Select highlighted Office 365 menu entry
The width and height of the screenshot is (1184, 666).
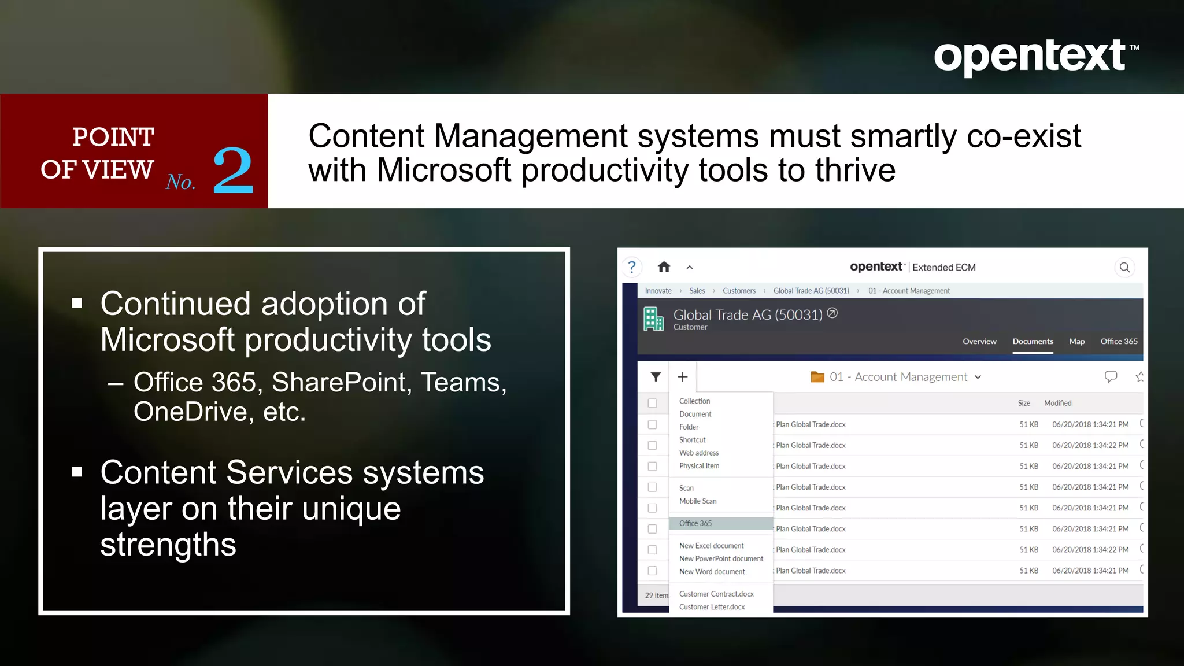pos(721,523)
